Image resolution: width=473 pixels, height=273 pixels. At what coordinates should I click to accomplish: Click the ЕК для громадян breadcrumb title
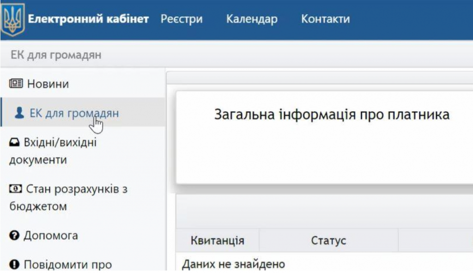coord(56,55)
